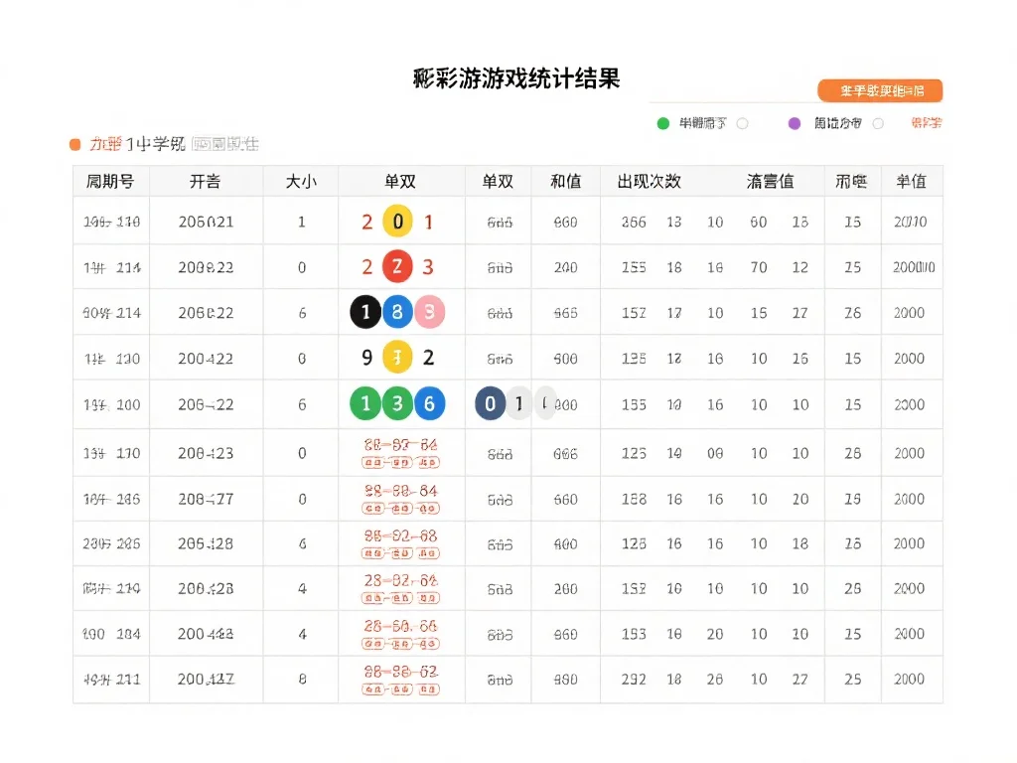Click the pink 3 ball
The width and height of the screenshot is (1017, 763).
pyautogui.click(x=429, y=312)
